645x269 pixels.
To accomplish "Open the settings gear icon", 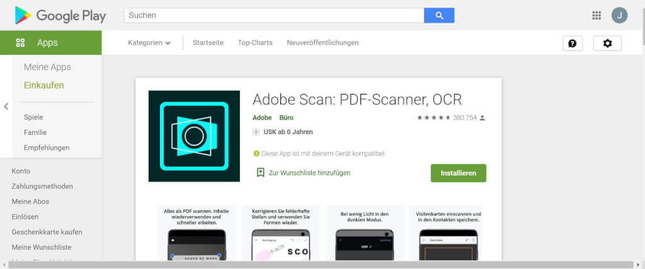I will (x=607, y=43).
